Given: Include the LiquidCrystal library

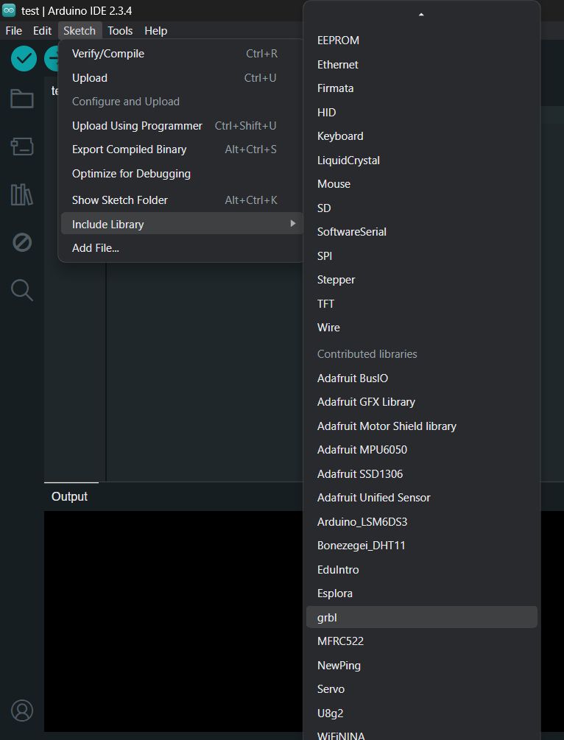Looking at the screenshot, I should (421, 160).
